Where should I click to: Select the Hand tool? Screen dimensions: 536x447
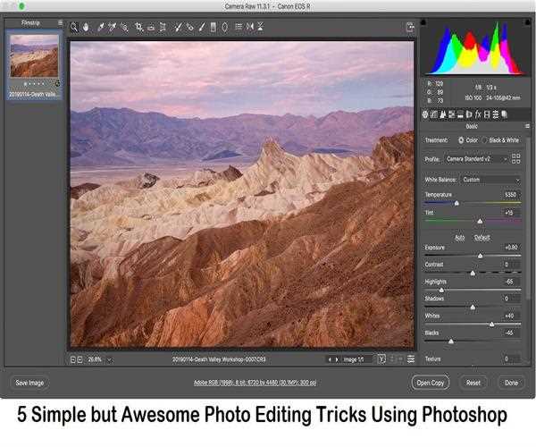(87, 27)
